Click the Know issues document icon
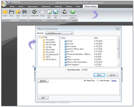Viewport: 134px width, 107px height. click(x=65, y=46)
